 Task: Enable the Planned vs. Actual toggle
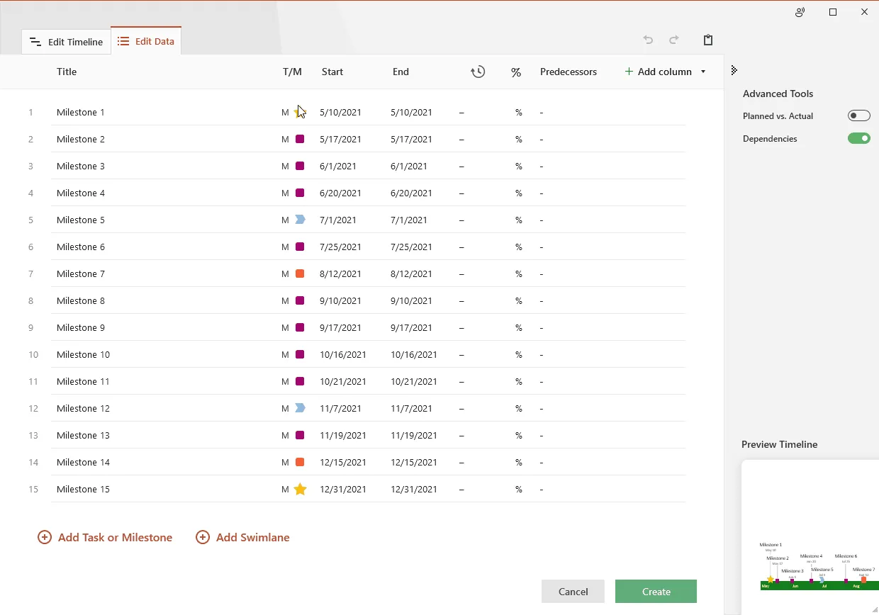point(858,116)
